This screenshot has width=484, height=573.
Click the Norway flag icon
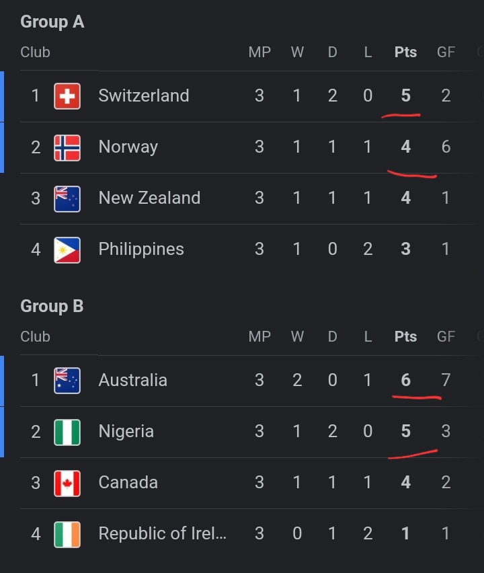click(67, 148)
